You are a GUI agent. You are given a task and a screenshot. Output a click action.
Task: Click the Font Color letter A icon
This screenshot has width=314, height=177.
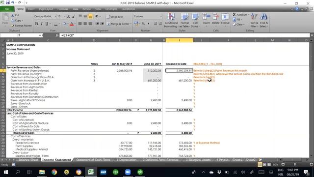tap(72, 24)
